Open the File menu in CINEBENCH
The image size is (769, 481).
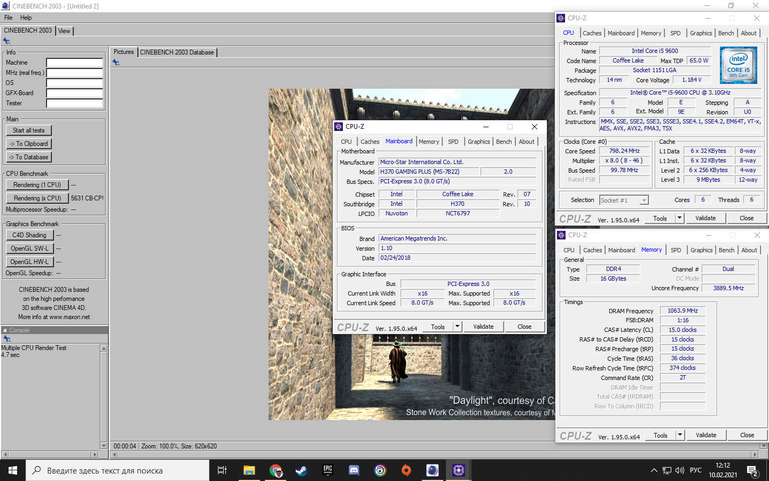click(9, 18)
